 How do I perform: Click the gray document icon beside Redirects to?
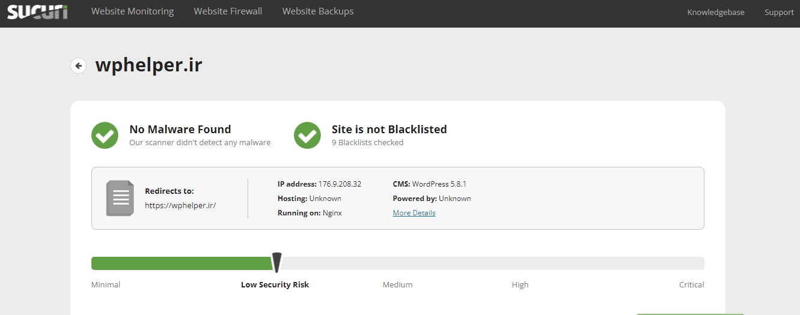coord(120,198)
